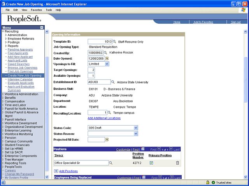249x186 pixels.
Task: Expand the PeopleTools menu
Action: coord(3,167)
